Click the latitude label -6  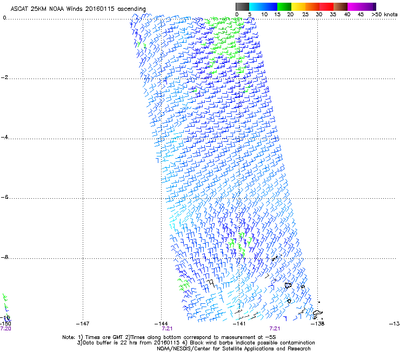(x=4, y=197)
